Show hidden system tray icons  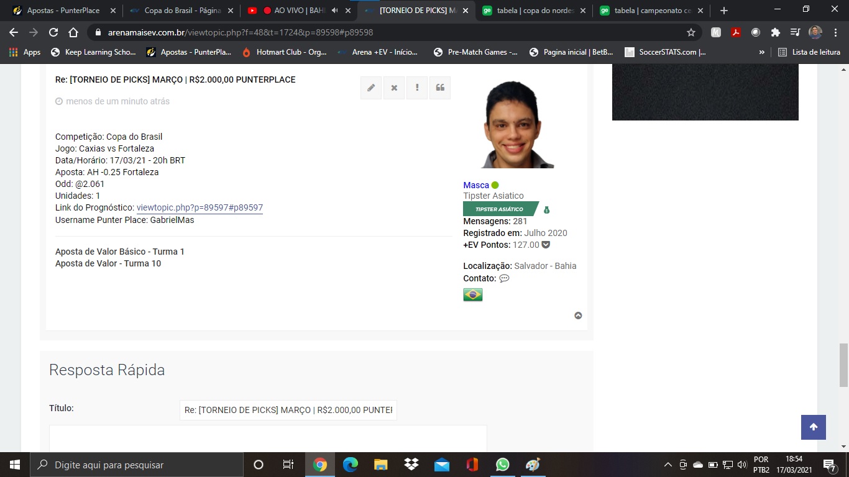pyautogui.click(x=668, y=465)
